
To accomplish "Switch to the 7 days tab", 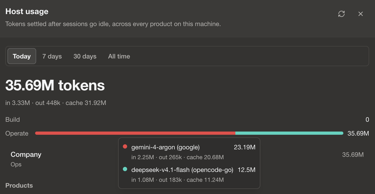I will point(52,56).
